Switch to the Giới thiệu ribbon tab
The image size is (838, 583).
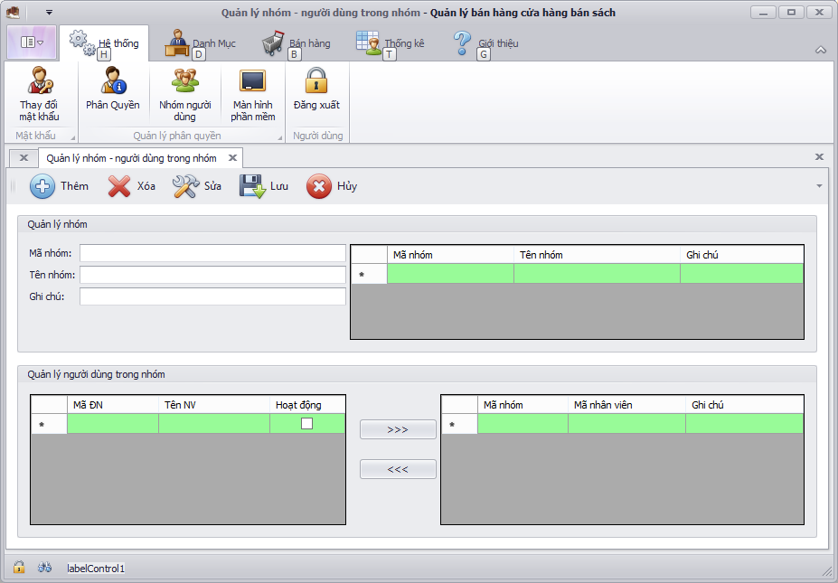485,43
